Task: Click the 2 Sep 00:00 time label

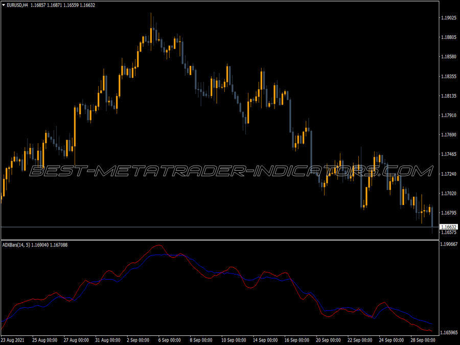Action: coord(138,340)
